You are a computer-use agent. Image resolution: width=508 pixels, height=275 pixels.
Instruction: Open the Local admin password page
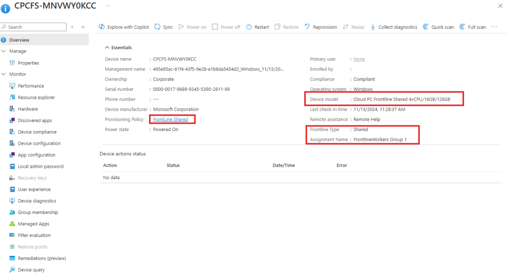coord(41,166)
